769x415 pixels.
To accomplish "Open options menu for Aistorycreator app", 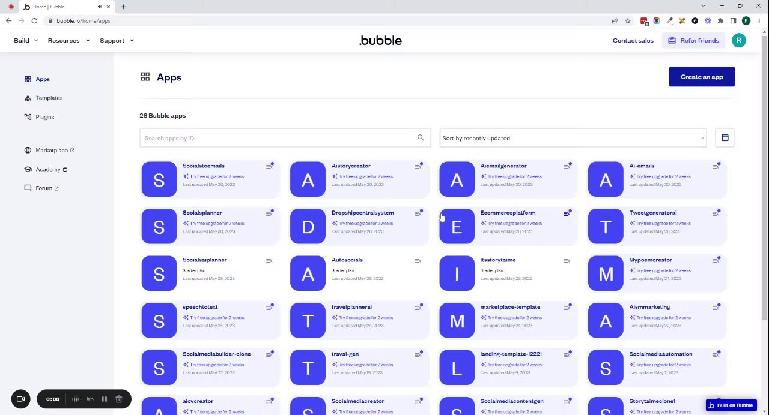I will click(x=418, y=166).
